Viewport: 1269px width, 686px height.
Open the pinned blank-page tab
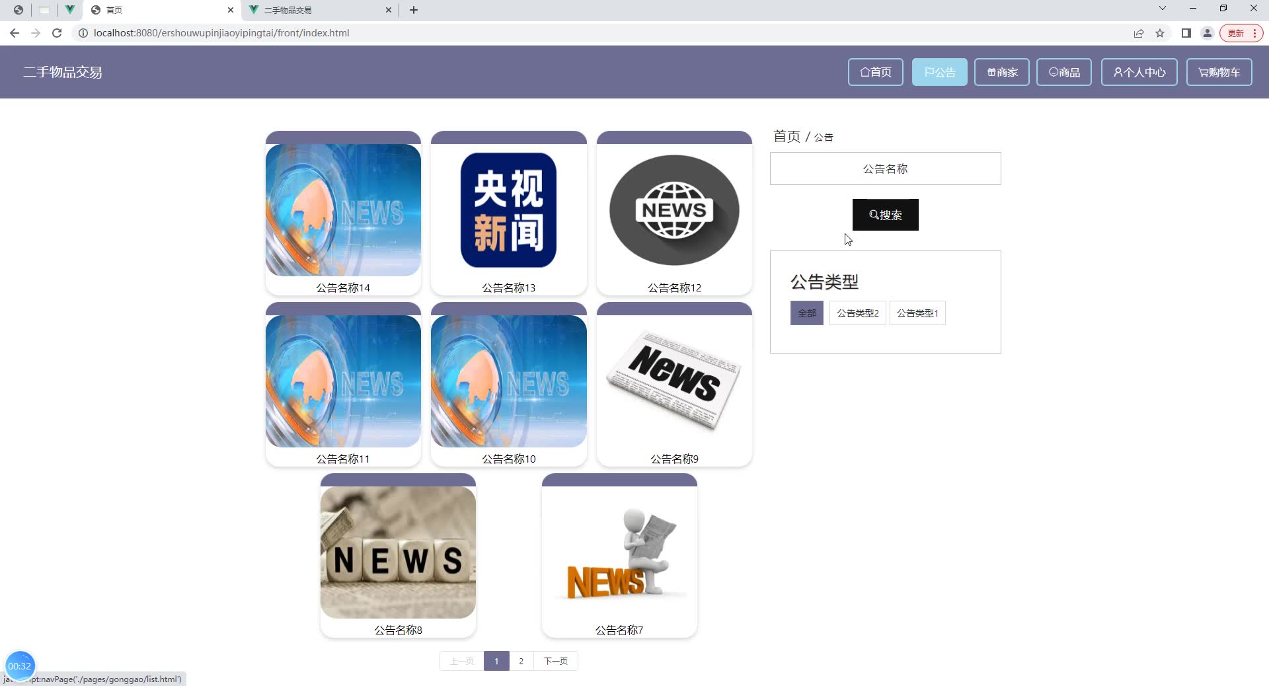coord(44,10)
